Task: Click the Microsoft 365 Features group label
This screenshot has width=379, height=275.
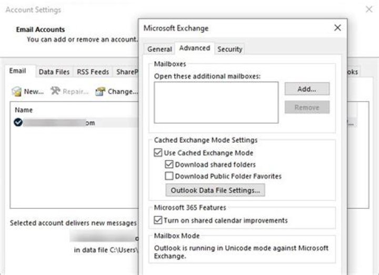Action: tap(190, 207)
